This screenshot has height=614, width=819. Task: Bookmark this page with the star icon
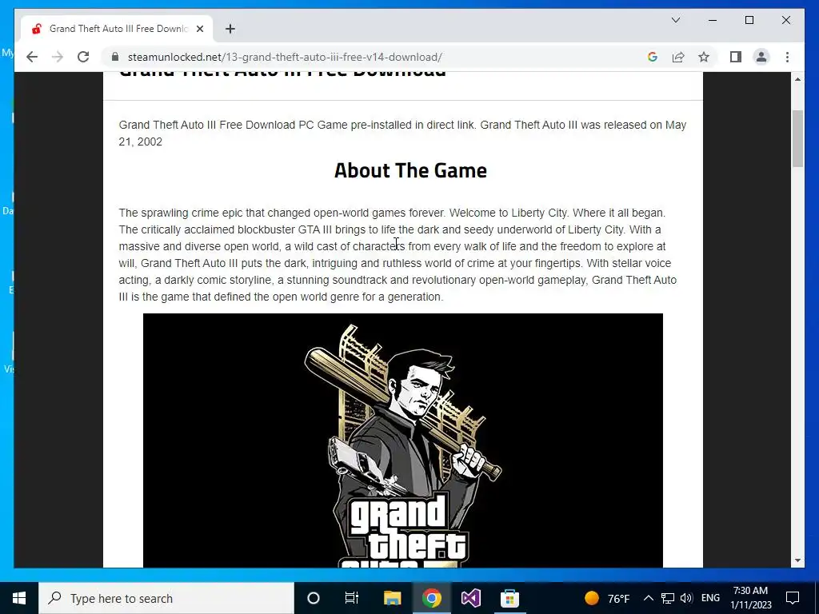tap(704, 57)
